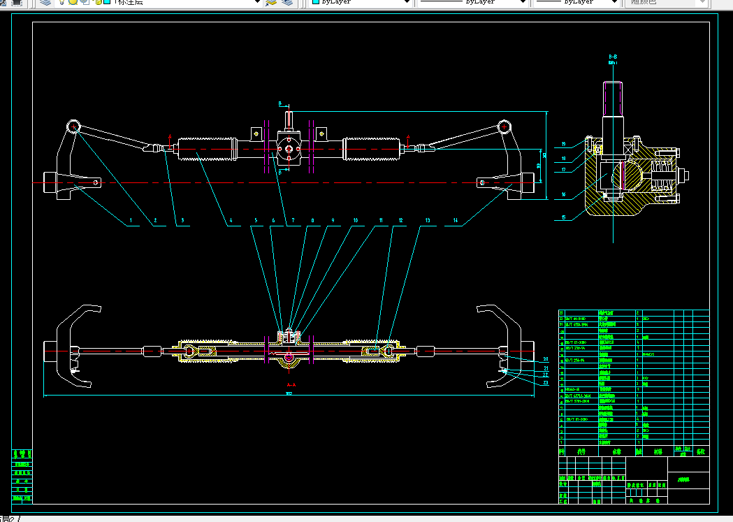Select callout number 8 in the drawing
The image size is (733, 522).
click(x=313, y=221)
